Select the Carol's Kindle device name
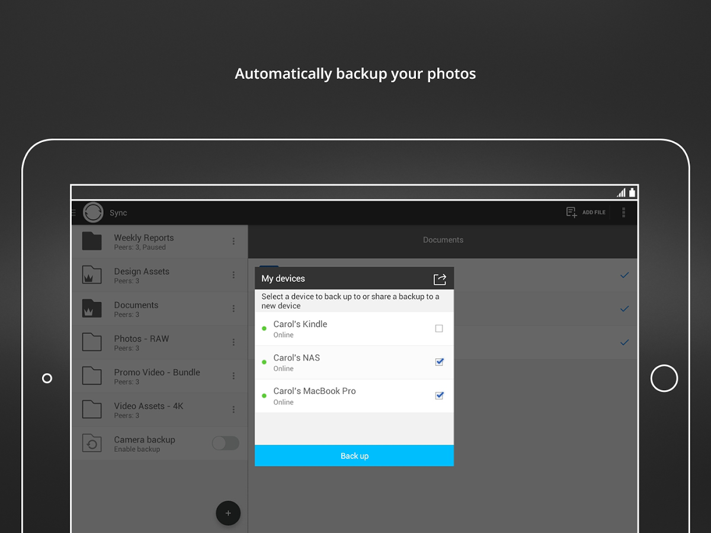 click(x=300, y=324)
